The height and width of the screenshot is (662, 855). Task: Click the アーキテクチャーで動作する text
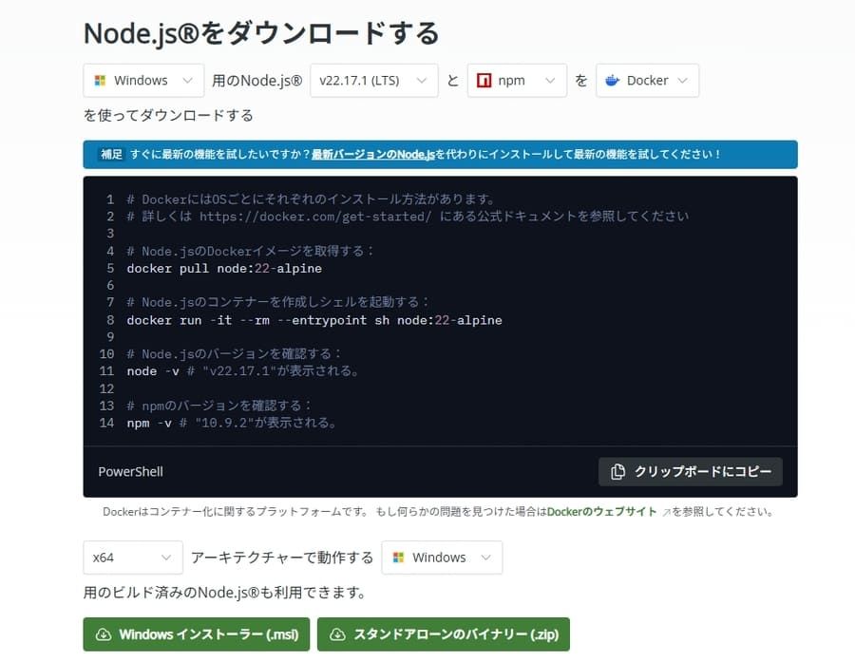282,558
